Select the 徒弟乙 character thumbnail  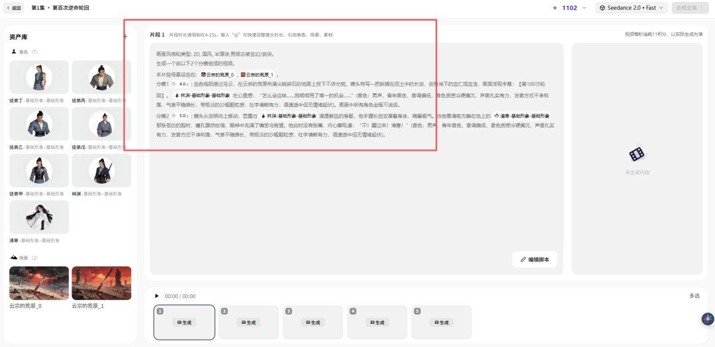pyautogui.click(x=39, y=124)
